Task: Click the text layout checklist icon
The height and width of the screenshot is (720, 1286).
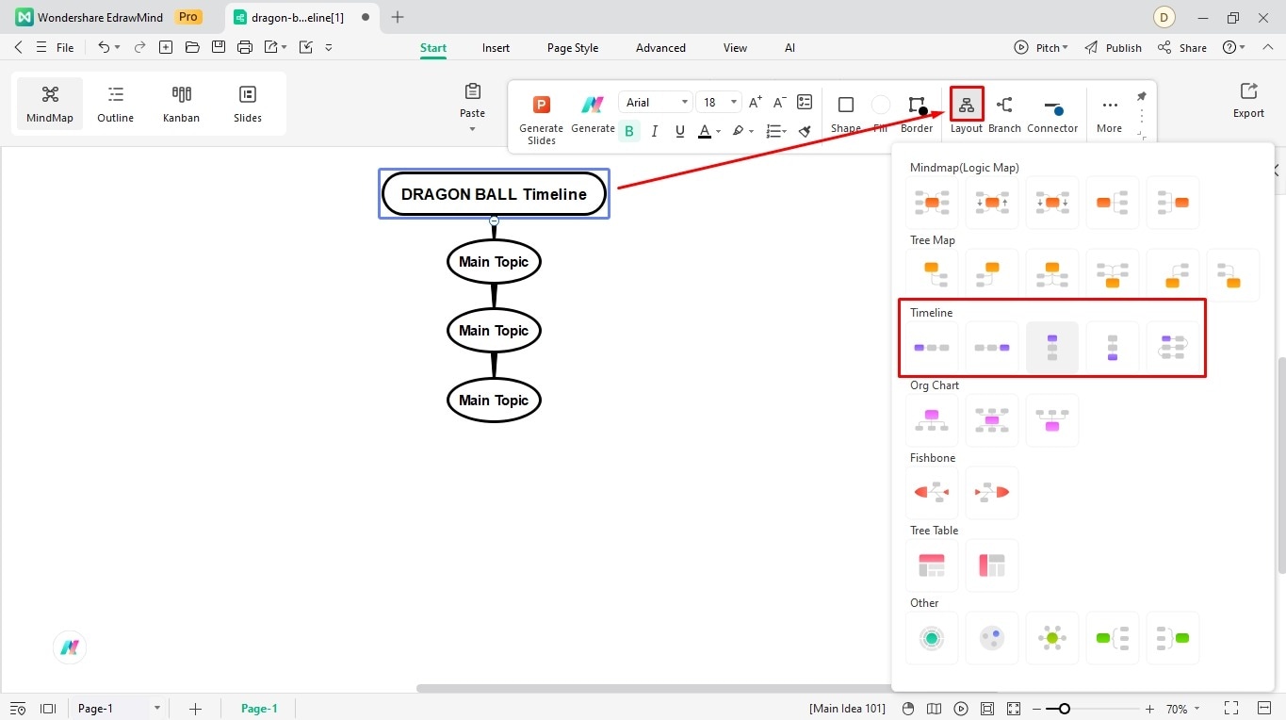Action: pos(805,102)
